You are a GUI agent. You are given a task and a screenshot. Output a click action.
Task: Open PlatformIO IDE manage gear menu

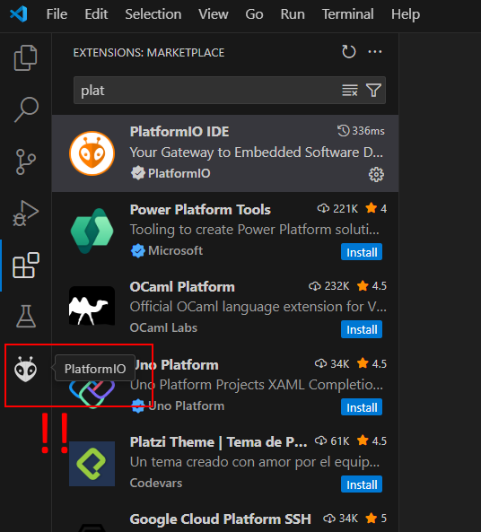pos(376,175)
